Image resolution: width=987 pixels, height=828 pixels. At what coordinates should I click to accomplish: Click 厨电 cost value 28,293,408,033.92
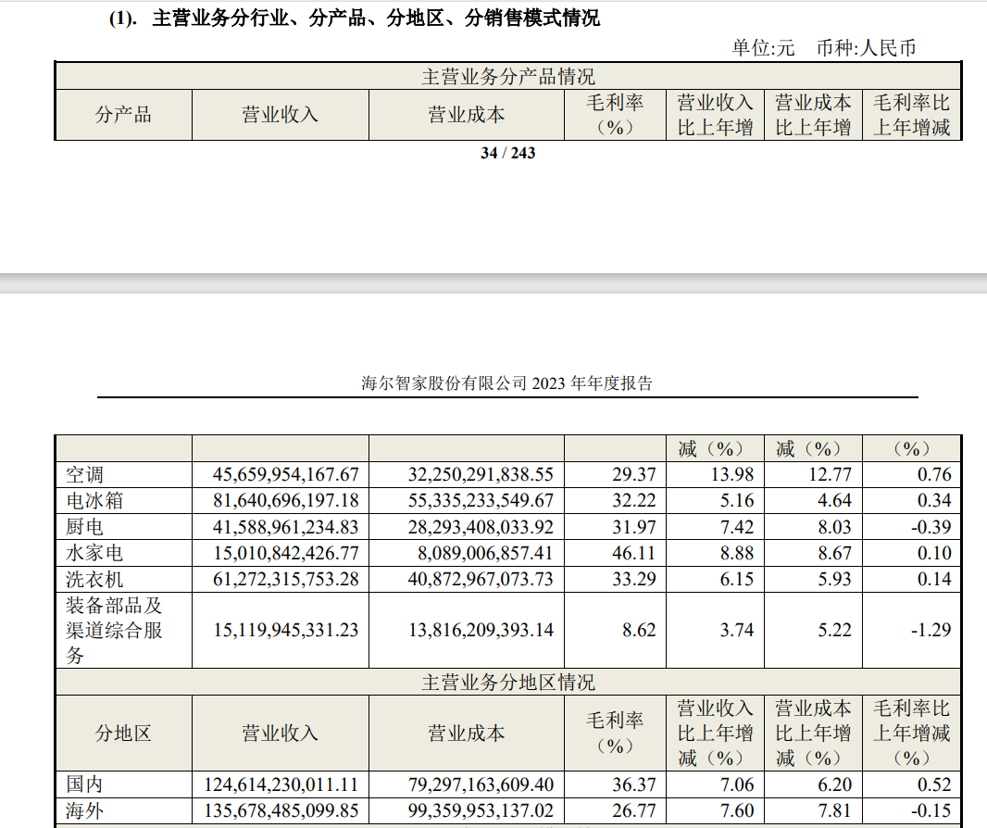pyautogui.click(x=481, y=527)
